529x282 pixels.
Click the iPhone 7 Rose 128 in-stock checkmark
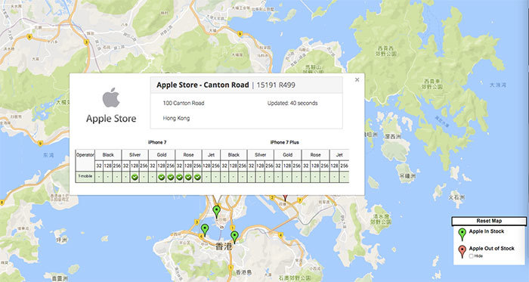point(188,177)
